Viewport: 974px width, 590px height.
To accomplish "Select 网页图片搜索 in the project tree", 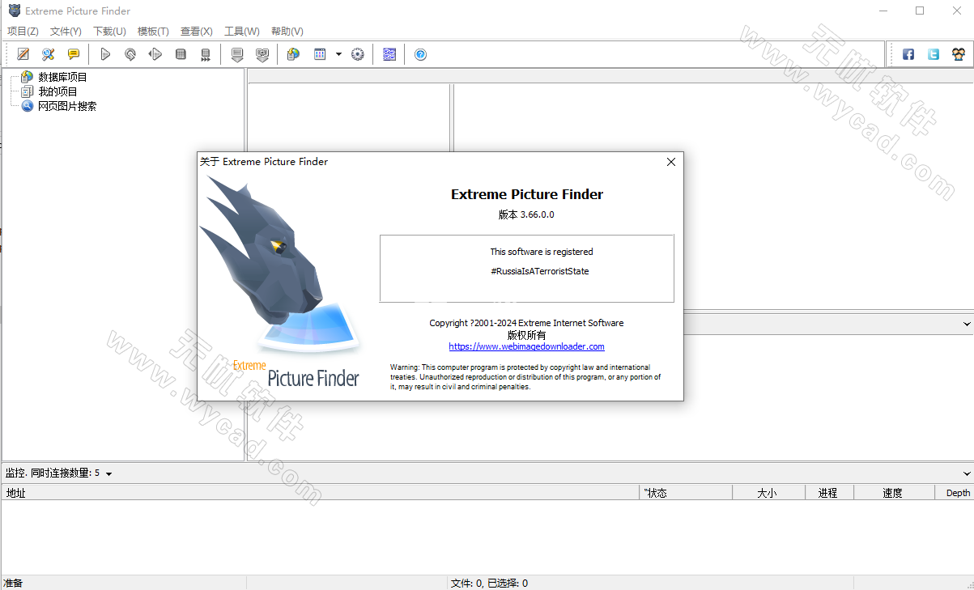I will point(67,106).
